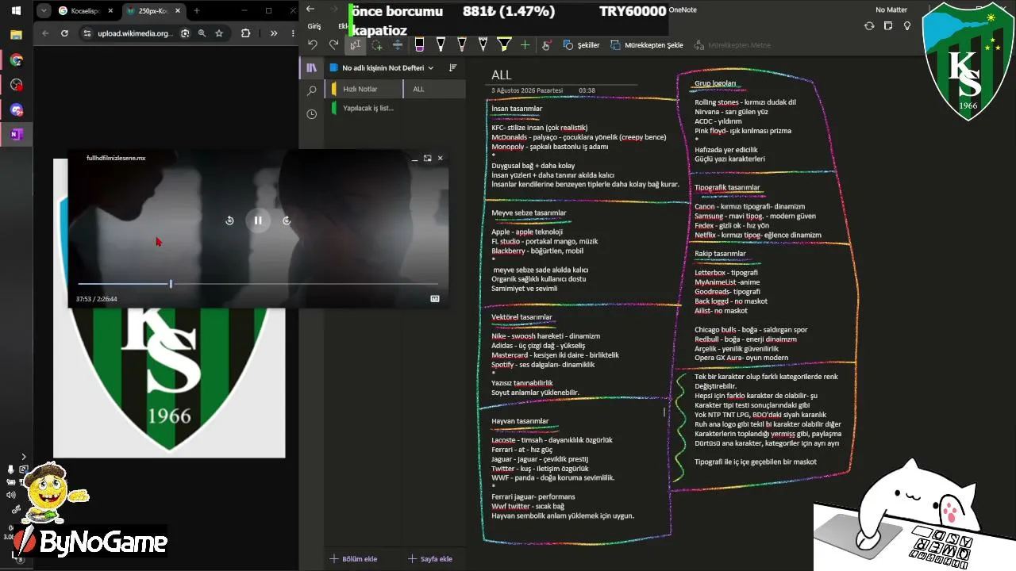The width and height of the screenshot is (1016, 571).
Task: Redo the last action in OneNote
Action: (333, 45)
